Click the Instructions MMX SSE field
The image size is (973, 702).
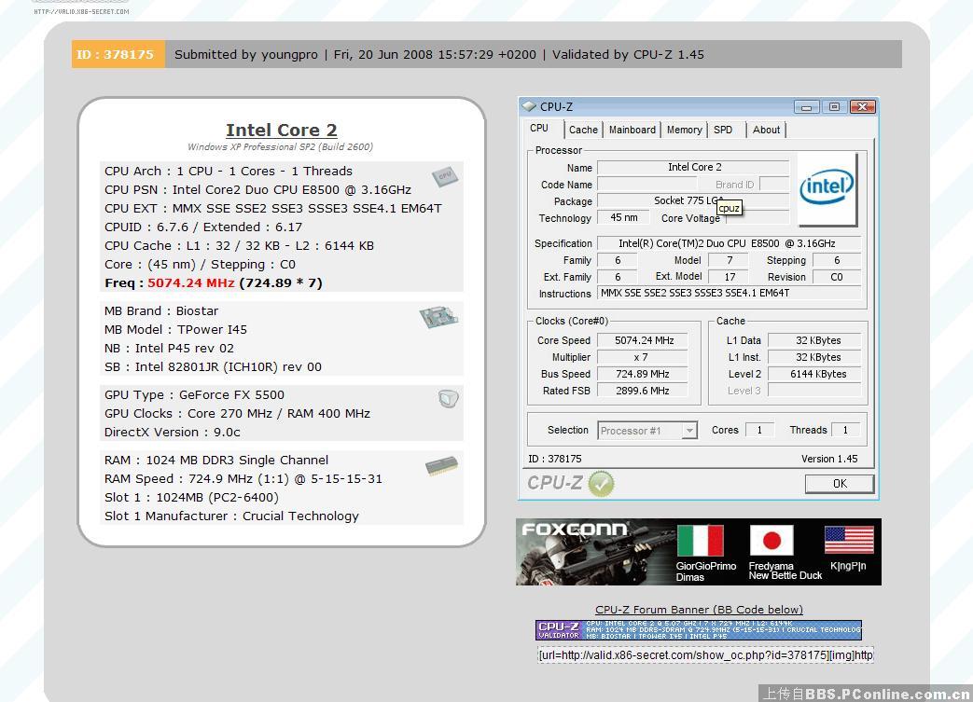click(x=730, y=294)
